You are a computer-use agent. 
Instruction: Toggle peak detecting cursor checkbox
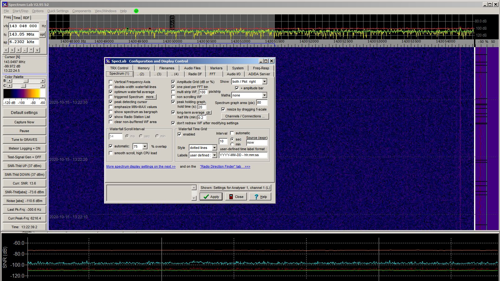click(111, 102)
